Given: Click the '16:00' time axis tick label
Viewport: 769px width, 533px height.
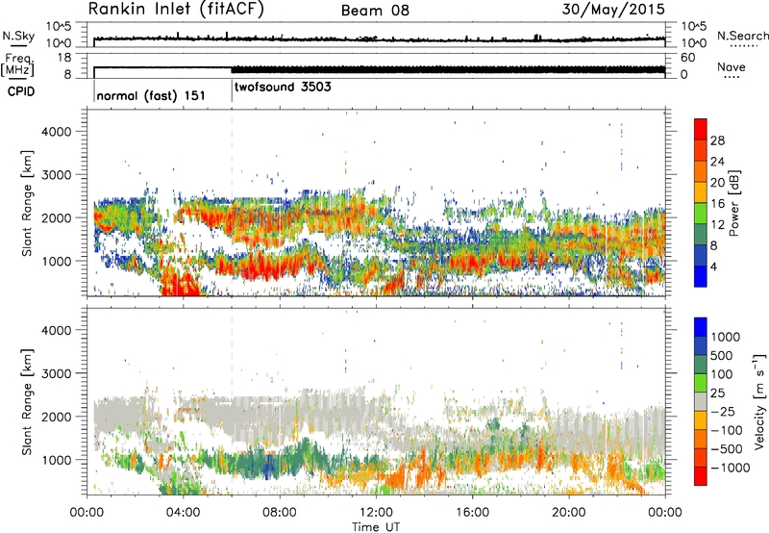Looking at the screenshot, I should click(472, 513).
